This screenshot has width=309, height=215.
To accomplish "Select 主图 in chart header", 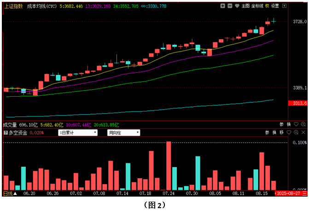I will [x=245, y=6].
